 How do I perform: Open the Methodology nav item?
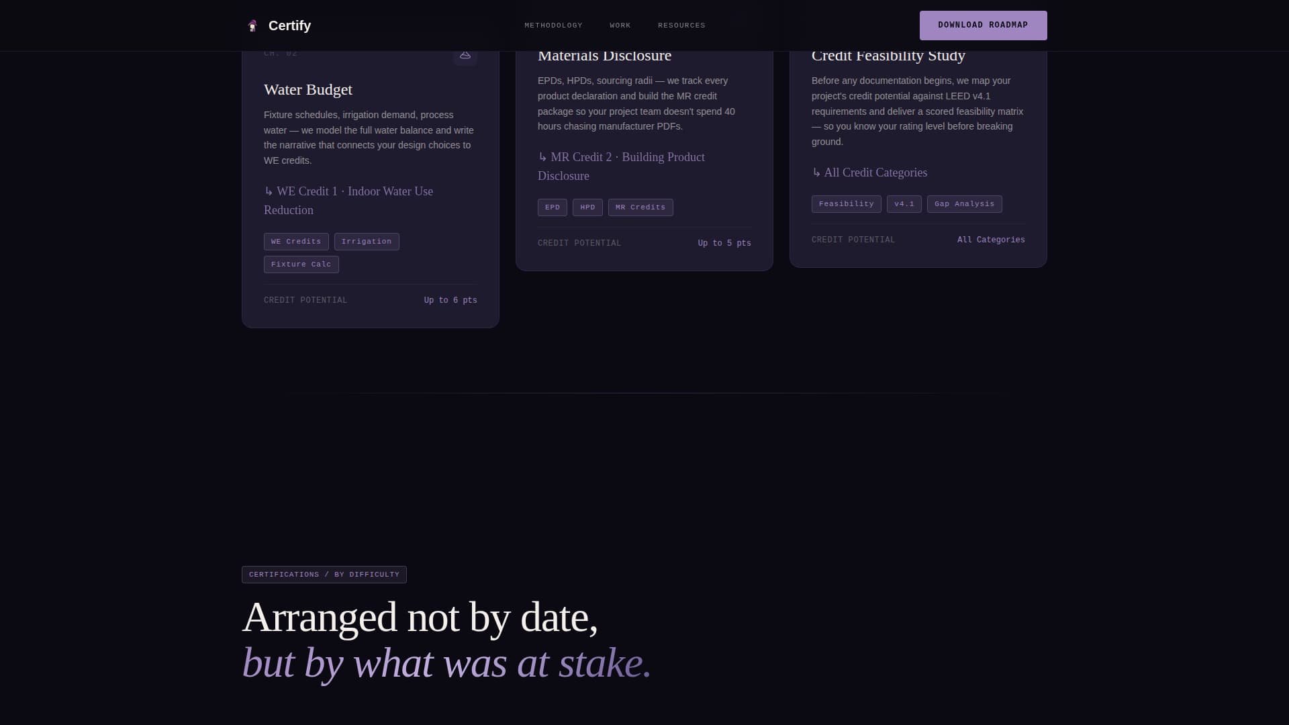(x=553, y=26)
